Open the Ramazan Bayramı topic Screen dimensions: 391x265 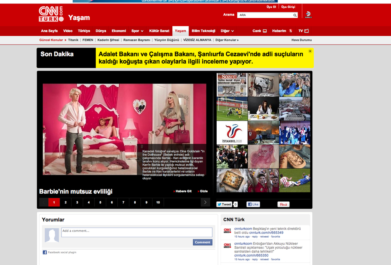click(x=136, y=40)
